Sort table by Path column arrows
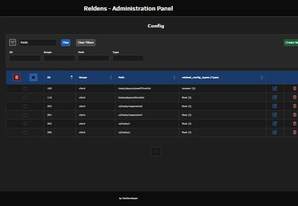The height and width of the screenshot is (206, 298). click(175, 77)
